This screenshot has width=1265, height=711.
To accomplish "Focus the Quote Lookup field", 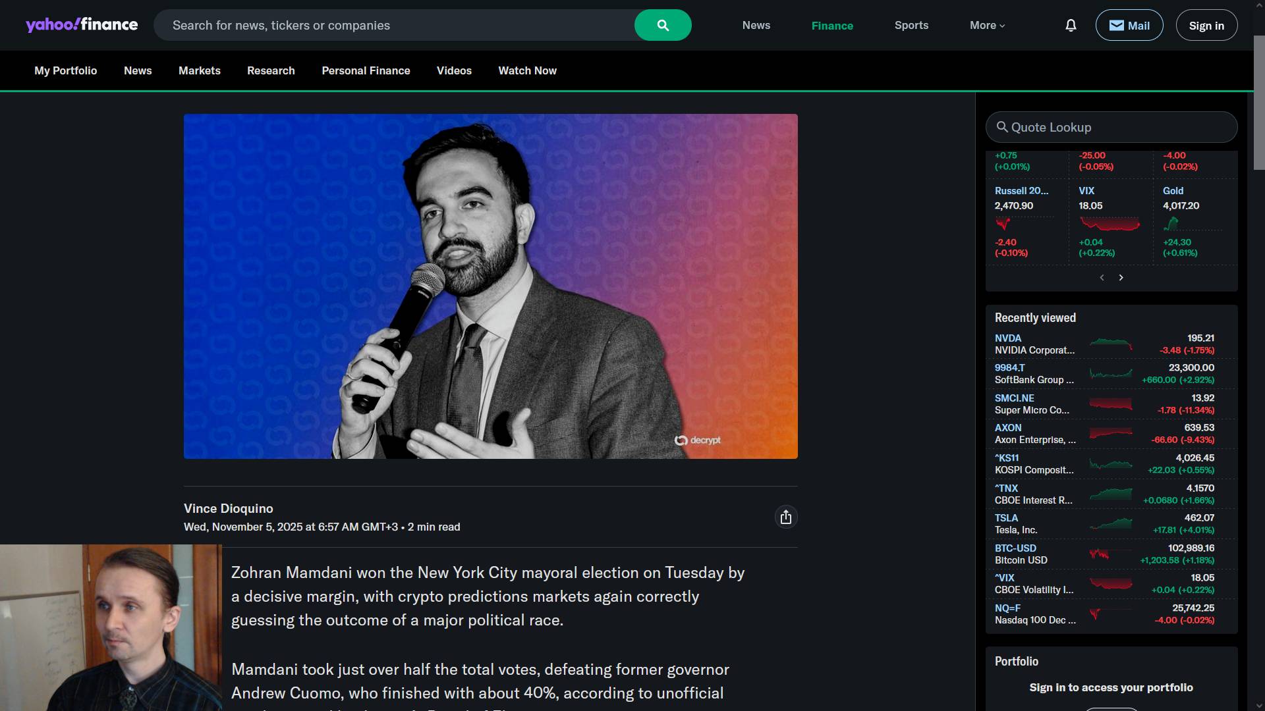I will (x=1111, y=127).
